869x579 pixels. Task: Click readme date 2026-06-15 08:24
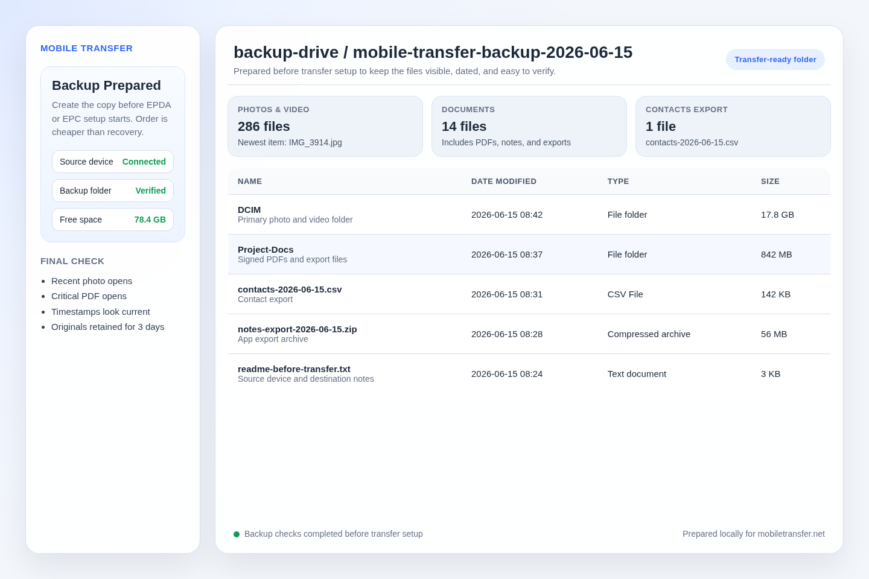[507, 374]
